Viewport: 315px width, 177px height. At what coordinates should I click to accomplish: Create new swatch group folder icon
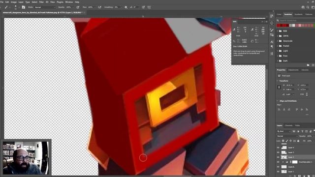tap(308, 65)
